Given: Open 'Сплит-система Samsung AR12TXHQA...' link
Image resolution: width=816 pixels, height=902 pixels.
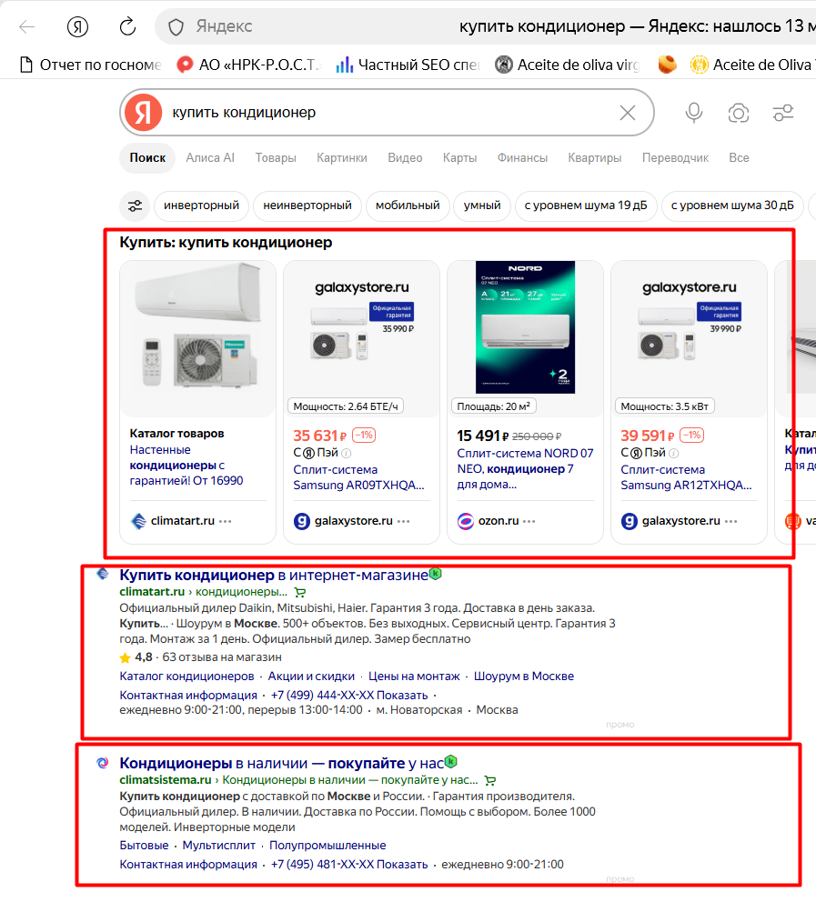Looking at the screenshot, I should 686,477.
